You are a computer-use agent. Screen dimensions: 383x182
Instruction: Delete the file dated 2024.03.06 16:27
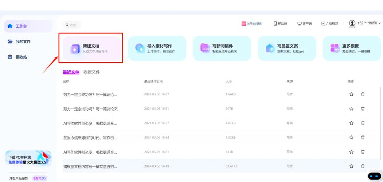tap(363, 123)
